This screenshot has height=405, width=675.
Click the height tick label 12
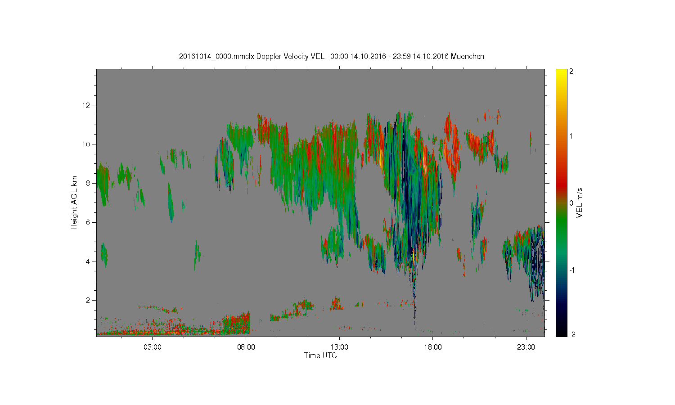(87, 105)
